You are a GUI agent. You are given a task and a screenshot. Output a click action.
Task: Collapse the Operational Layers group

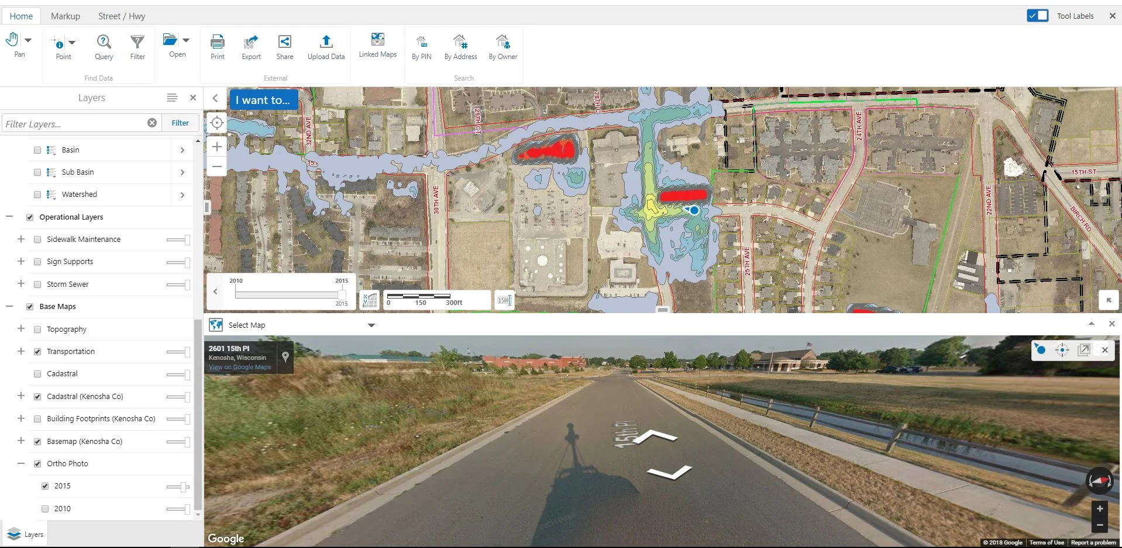click(9, 217)
